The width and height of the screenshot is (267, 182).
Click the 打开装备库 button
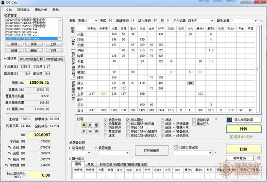coord(151,151)
